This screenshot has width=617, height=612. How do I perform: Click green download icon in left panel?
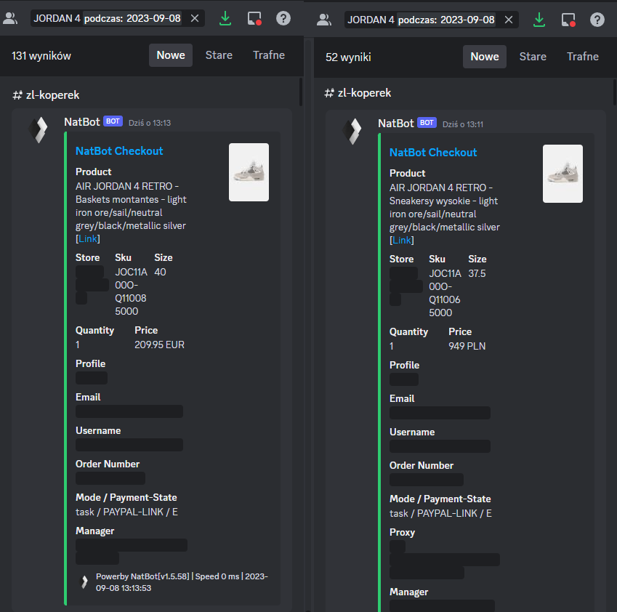225,18
